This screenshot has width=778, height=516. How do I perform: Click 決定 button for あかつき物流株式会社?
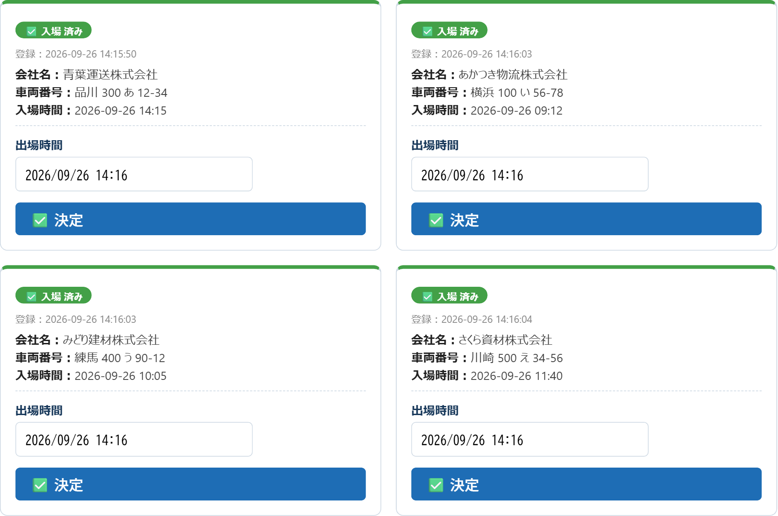point(586,219)
